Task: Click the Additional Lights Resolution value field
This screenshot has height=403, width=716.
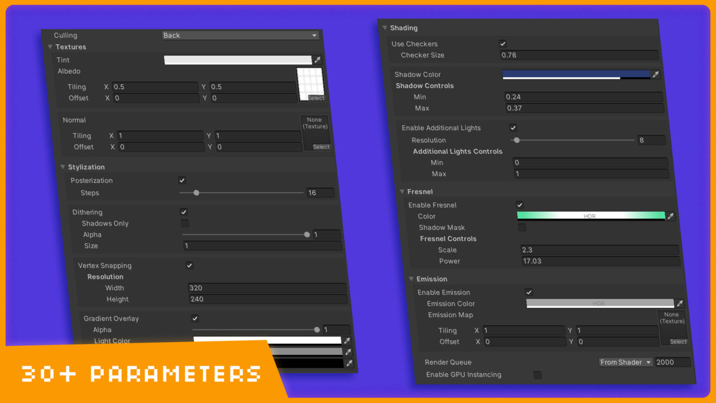Action: (x=652, y=140)
